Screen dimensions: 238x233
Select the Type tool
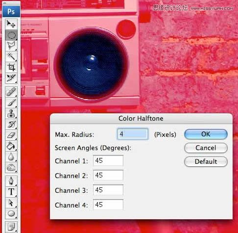(x=11, y=192)
